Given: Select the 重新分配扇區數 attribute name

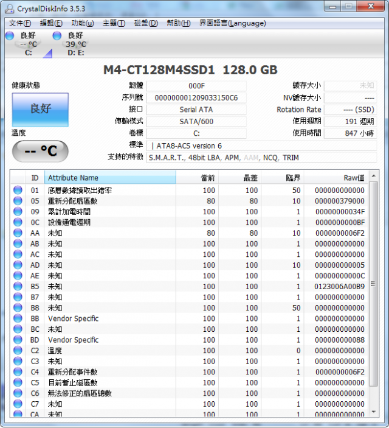Looking at the screenshot, I should pyautogui.click(x=73, y=201).
